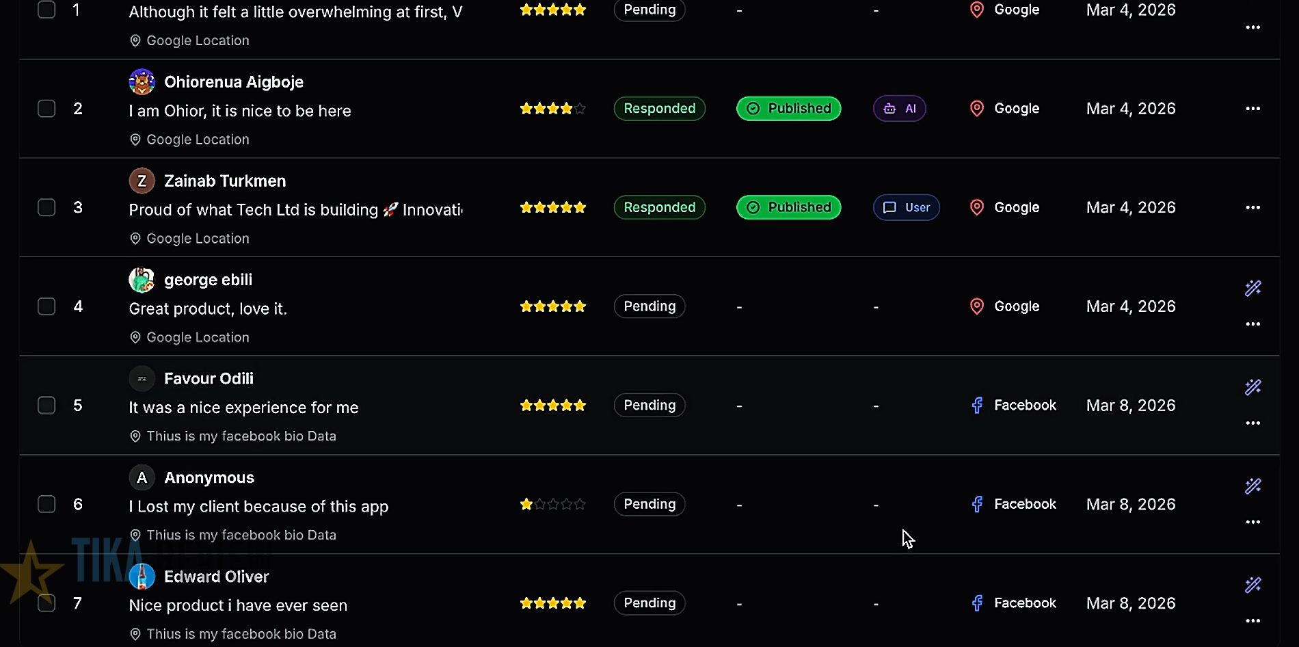The height and width of the screenshot is (647, 1299).
Task: Click the Facebook source icon on review 5
Action: point(977,406)
